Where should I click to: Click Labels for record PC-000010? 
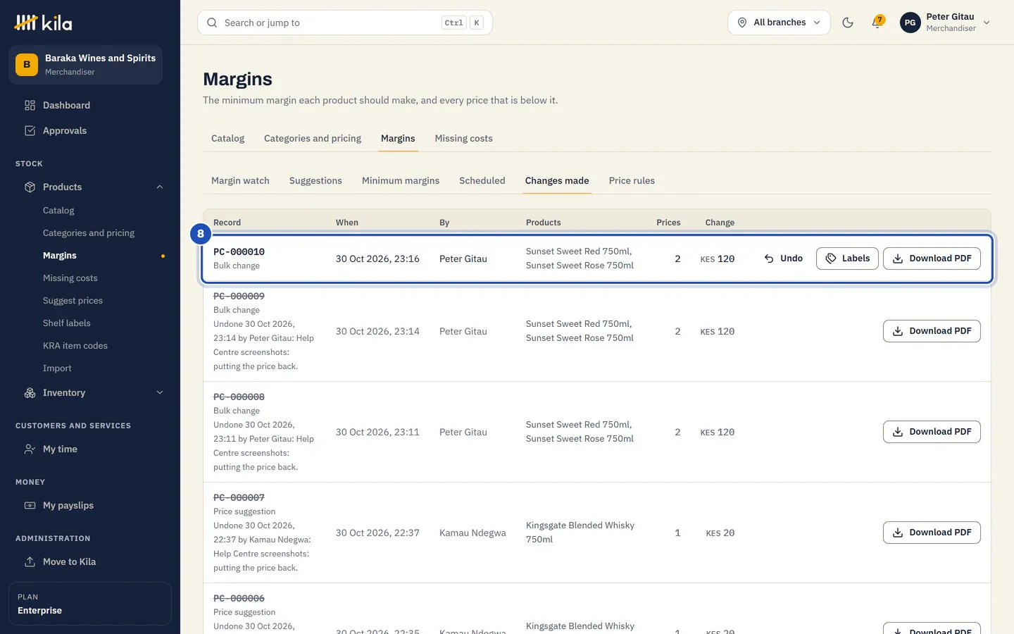point(847,259)
